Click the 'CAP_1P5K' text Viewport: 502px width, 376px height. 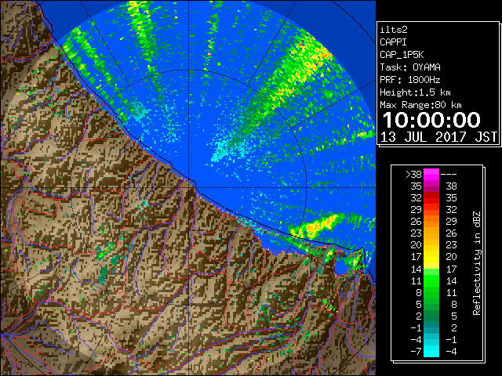(402, 55)
